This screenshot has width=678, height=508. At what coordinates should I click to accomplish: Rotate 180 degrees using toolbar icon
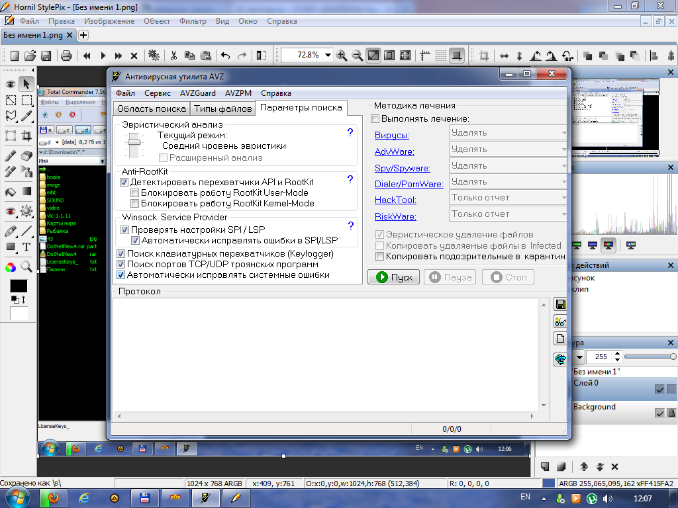(x=567, y=56)
